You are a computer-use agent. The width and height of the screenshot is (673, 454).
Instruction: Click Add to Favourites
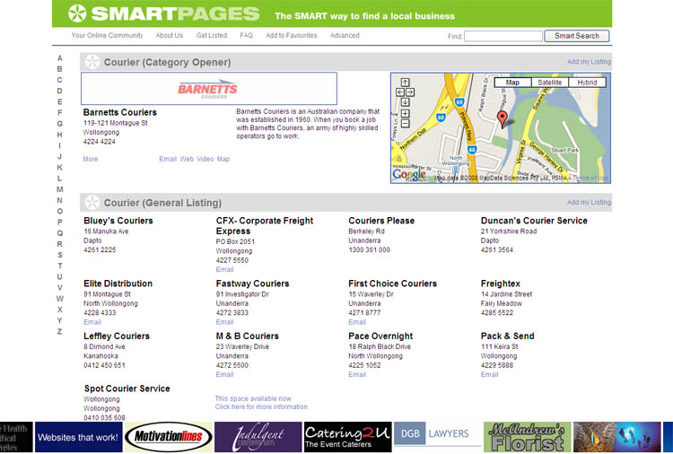point(291,35)
